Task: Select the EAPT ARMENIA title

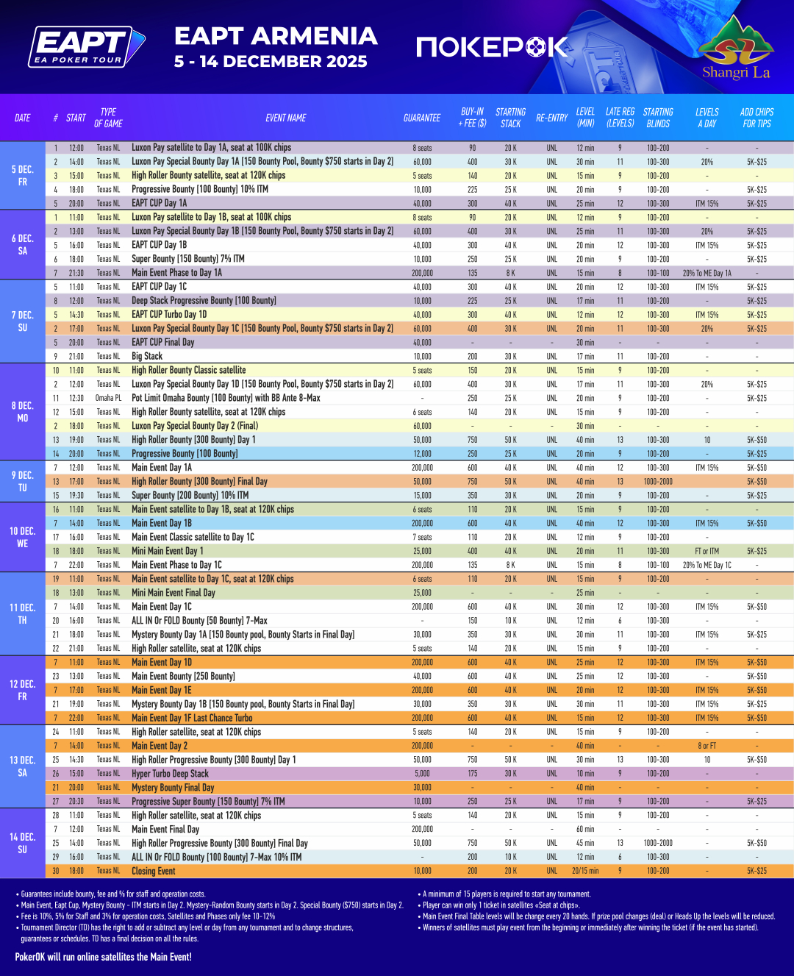Action: (276, 36)
